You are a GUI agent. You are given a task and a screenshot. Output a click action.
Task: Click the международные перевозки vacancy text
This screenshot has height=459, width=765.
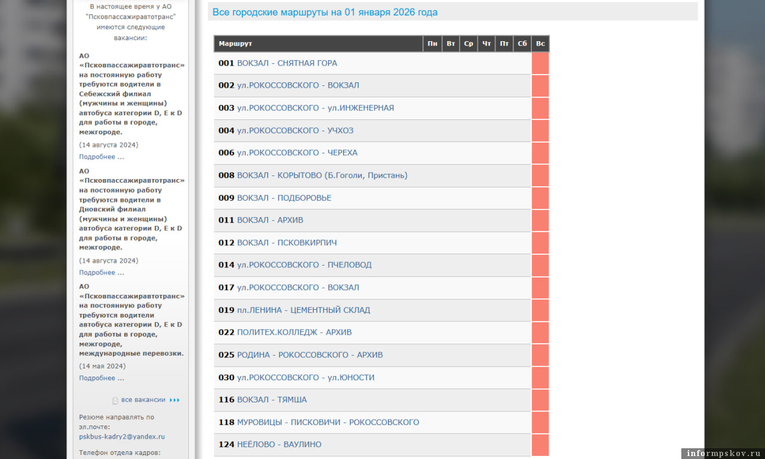131,320
